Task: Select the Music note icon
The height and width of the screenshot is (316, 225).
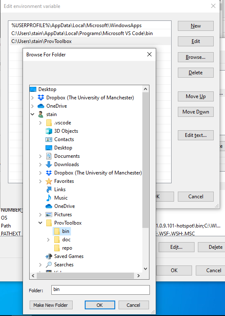Action: [x=49, y=198]
